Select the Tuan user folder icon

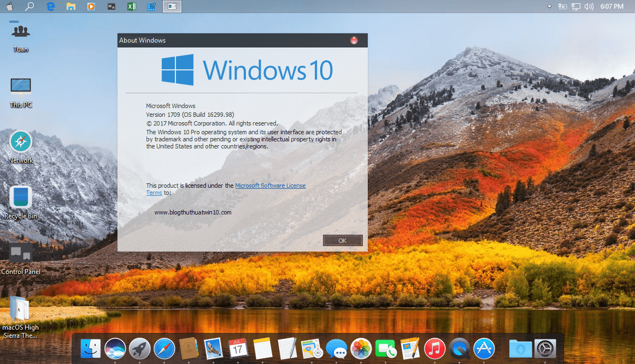tap(21, 37)
